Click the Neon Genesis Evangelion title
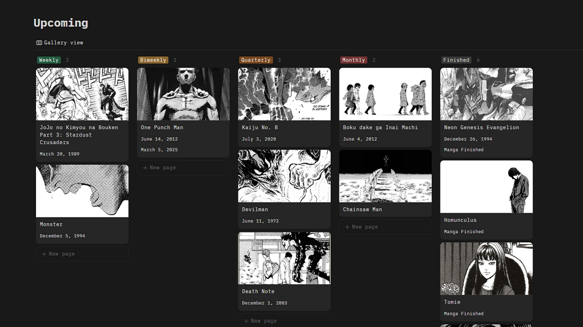 pos(481,127)
